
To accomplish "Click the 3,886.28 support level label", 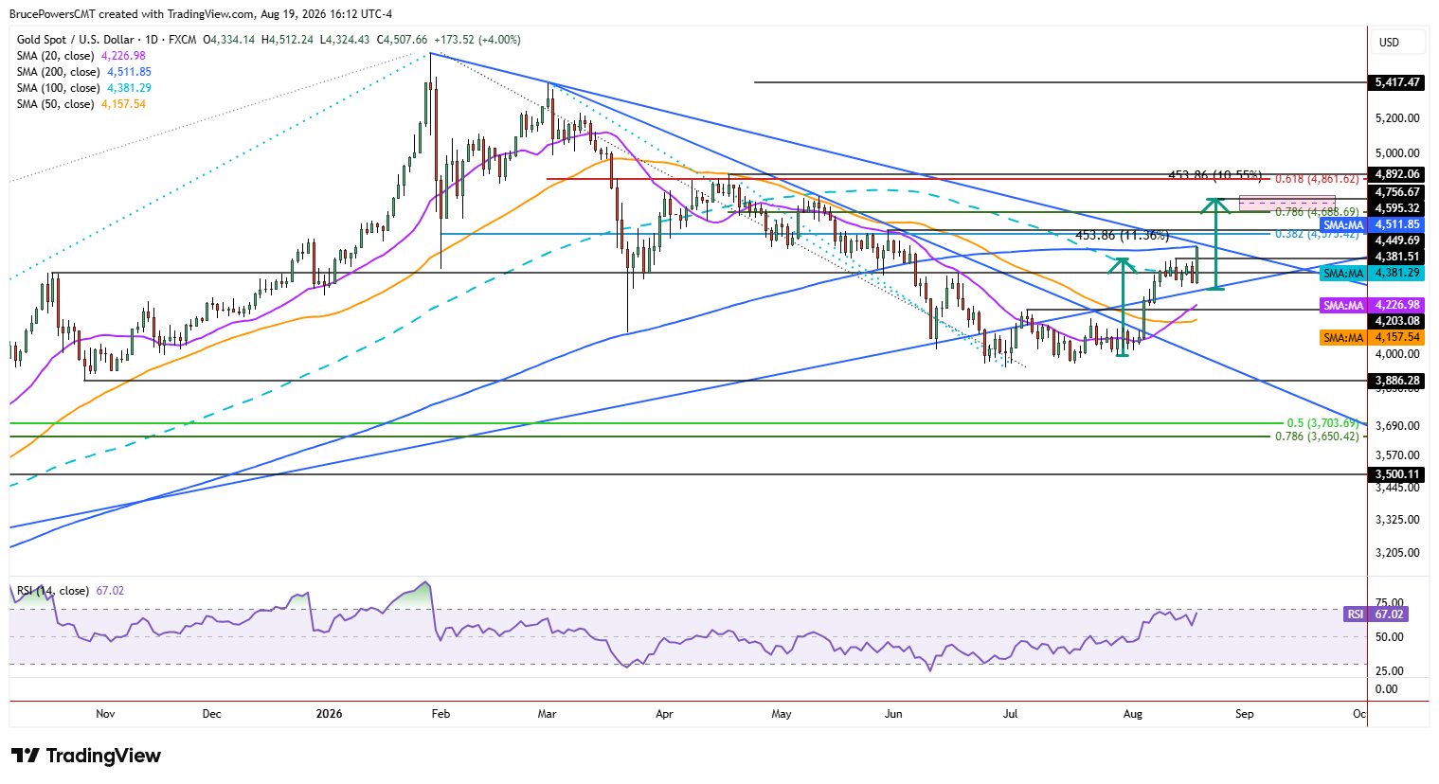I will coord(1397,382).
